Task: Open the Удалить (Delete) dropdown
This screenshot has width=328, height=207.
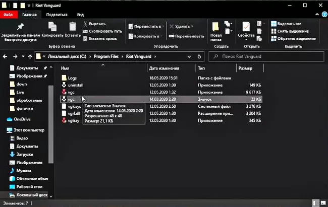Action: [181, 27]
